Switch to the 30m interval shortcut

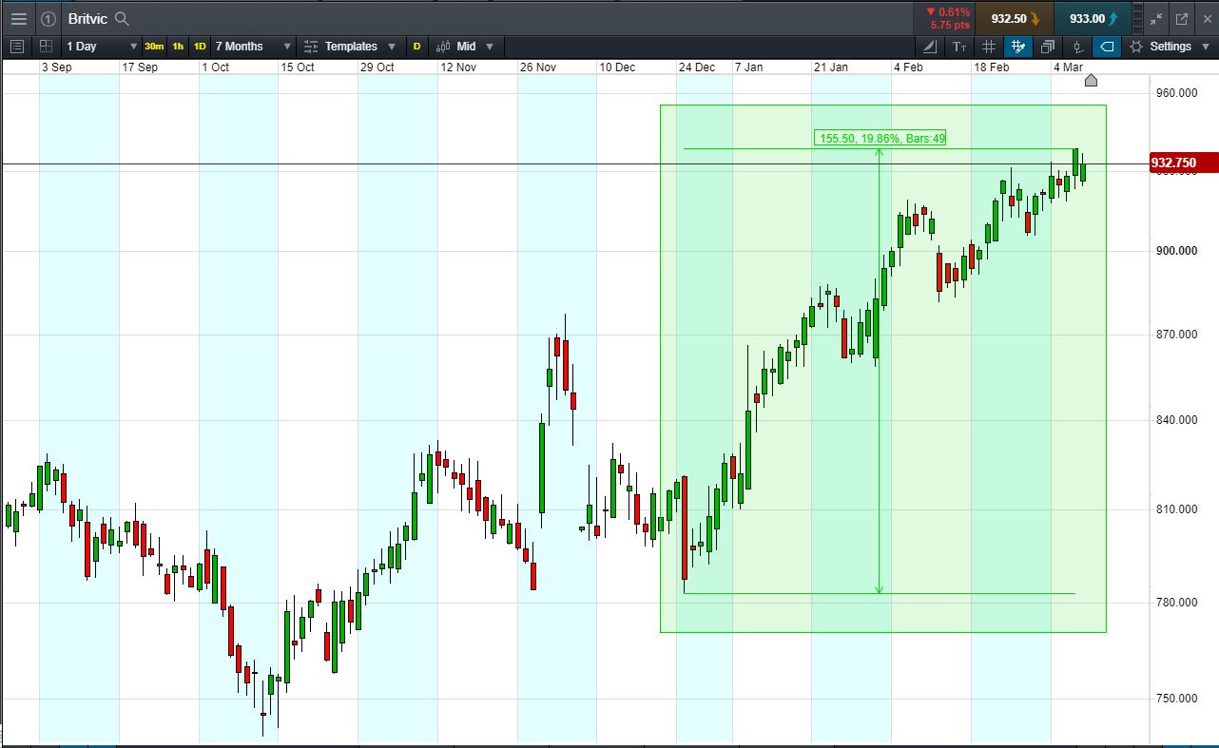(154, 46)
